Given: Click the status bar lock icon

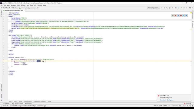Looking at the screenshot, I should point(188,106).
